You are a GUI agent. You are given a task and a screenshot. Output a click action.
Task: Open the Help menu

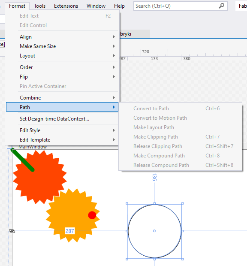tap(119, 6)
